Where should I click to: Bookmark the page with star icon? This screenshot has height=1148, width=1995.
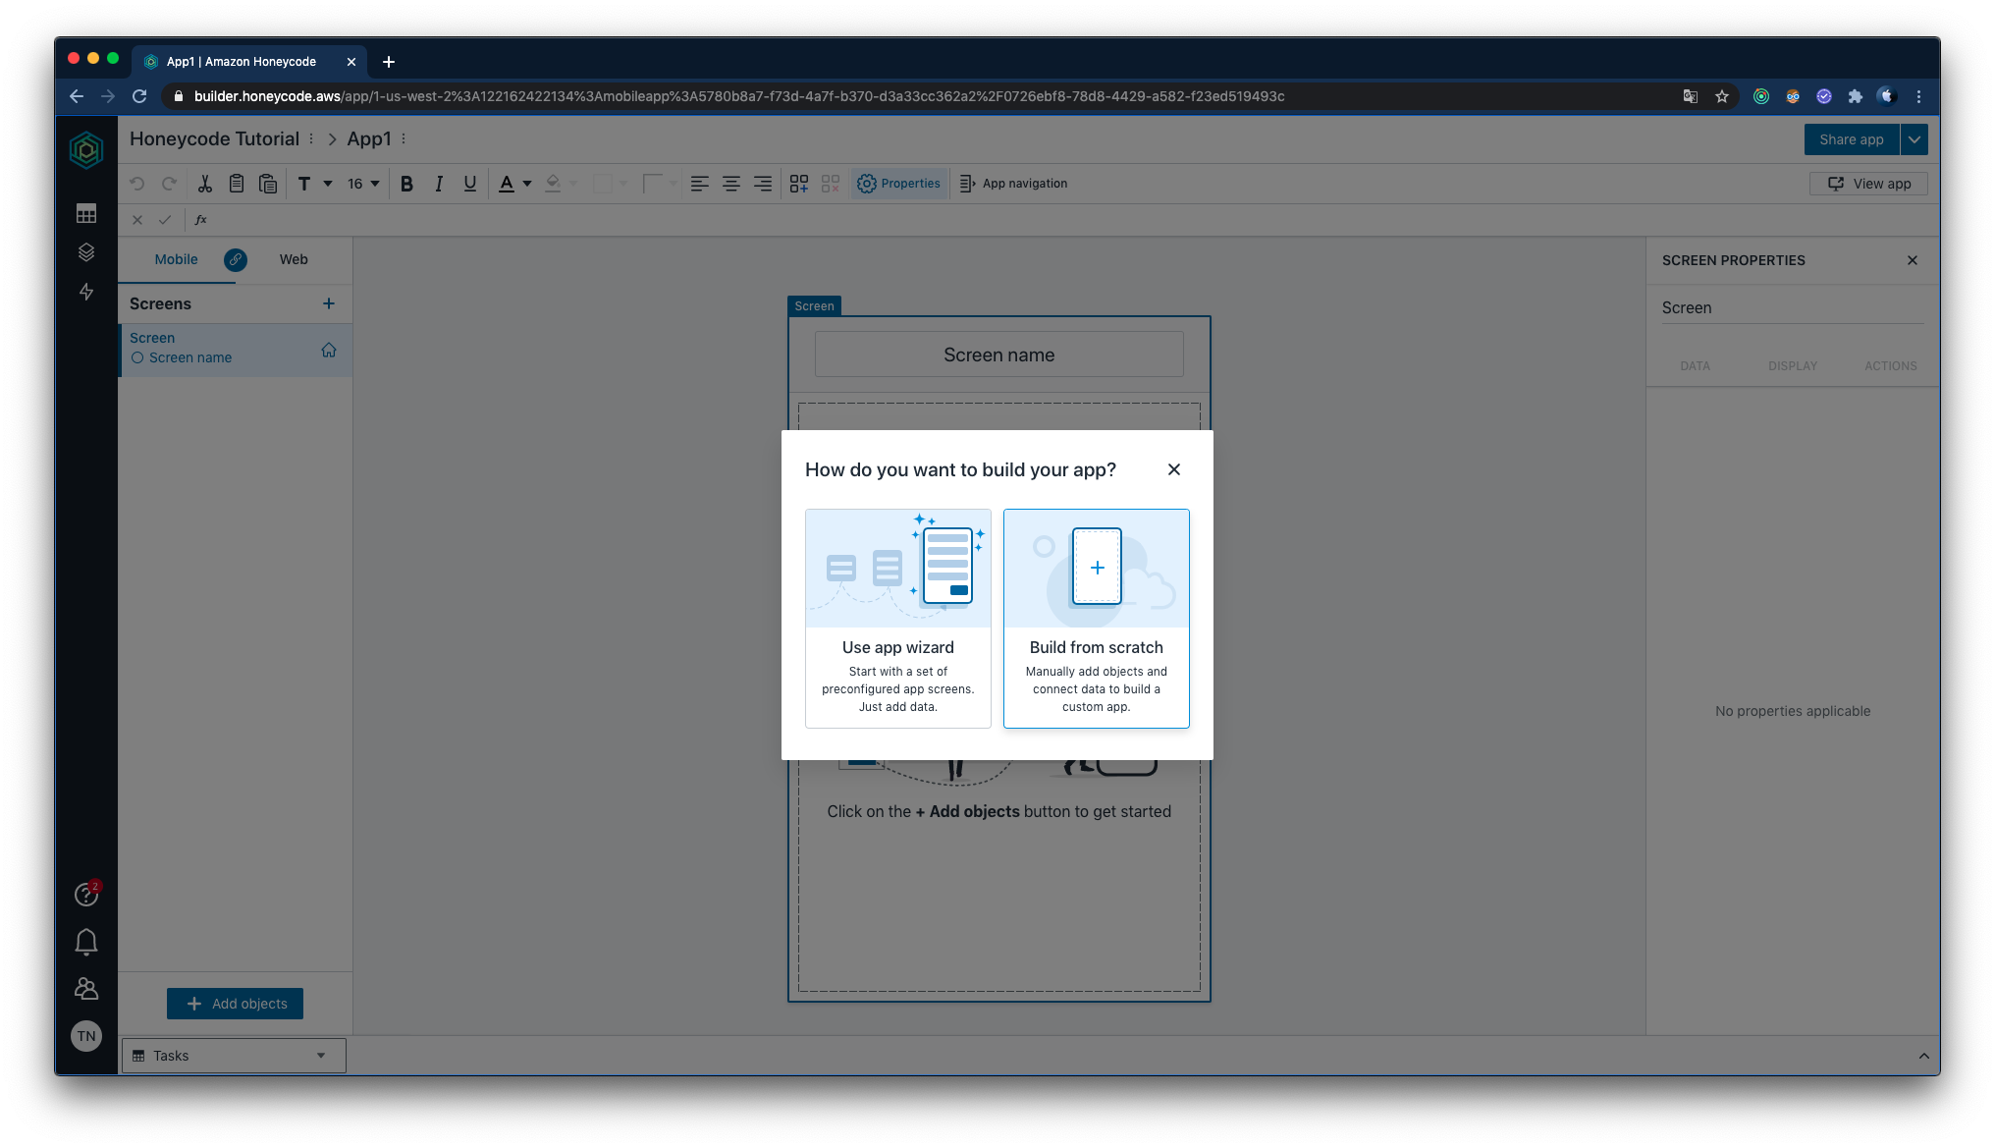pos(1722,96)
